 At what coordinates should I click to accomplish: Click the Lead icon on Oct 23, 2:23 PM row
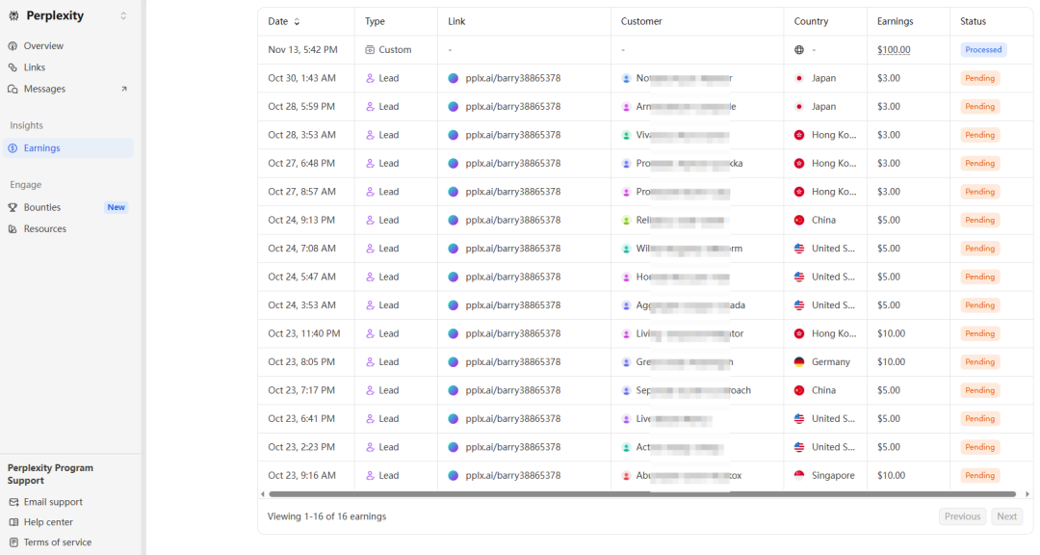point(370,447)
